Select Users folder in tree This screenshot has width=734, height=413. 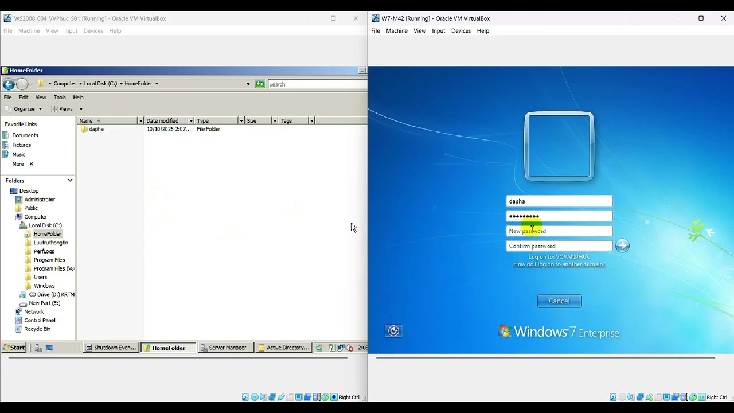click(x=40, y=278)
